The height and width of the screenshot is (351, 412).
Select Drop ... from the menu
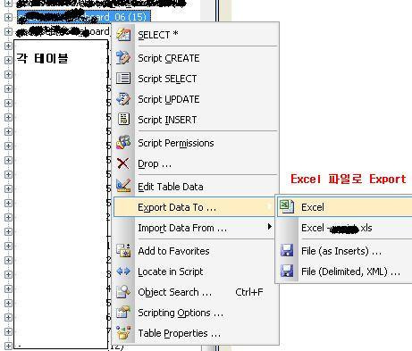(195, 163)
